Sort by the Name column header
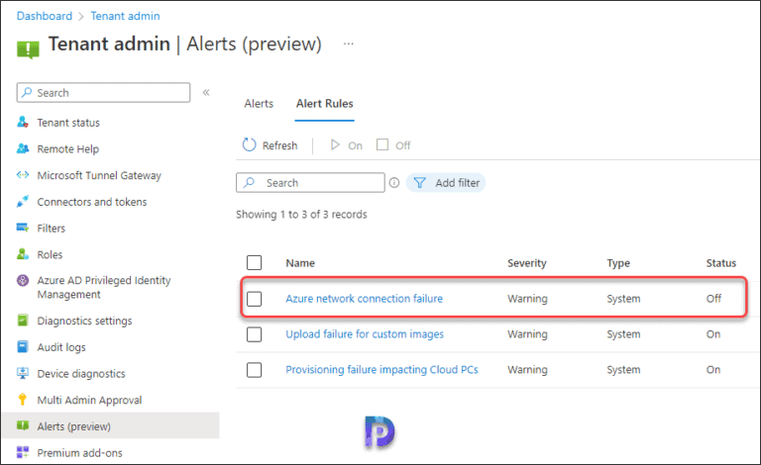 [300, 263]
